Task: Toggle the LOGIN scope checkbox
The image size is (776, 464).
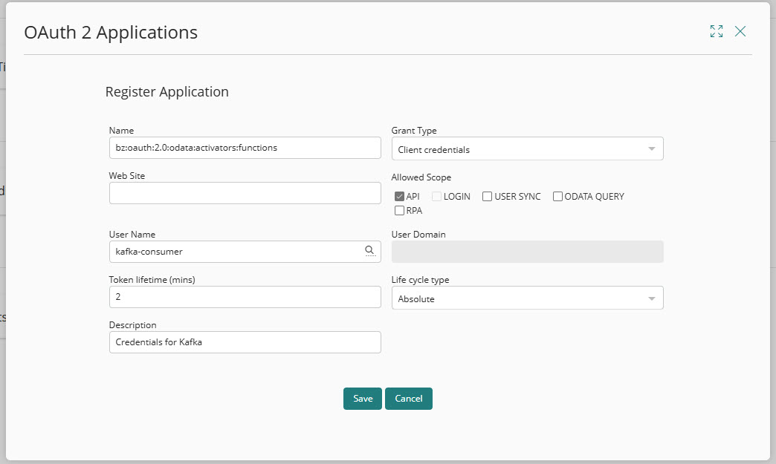Action: click(436, 196)
